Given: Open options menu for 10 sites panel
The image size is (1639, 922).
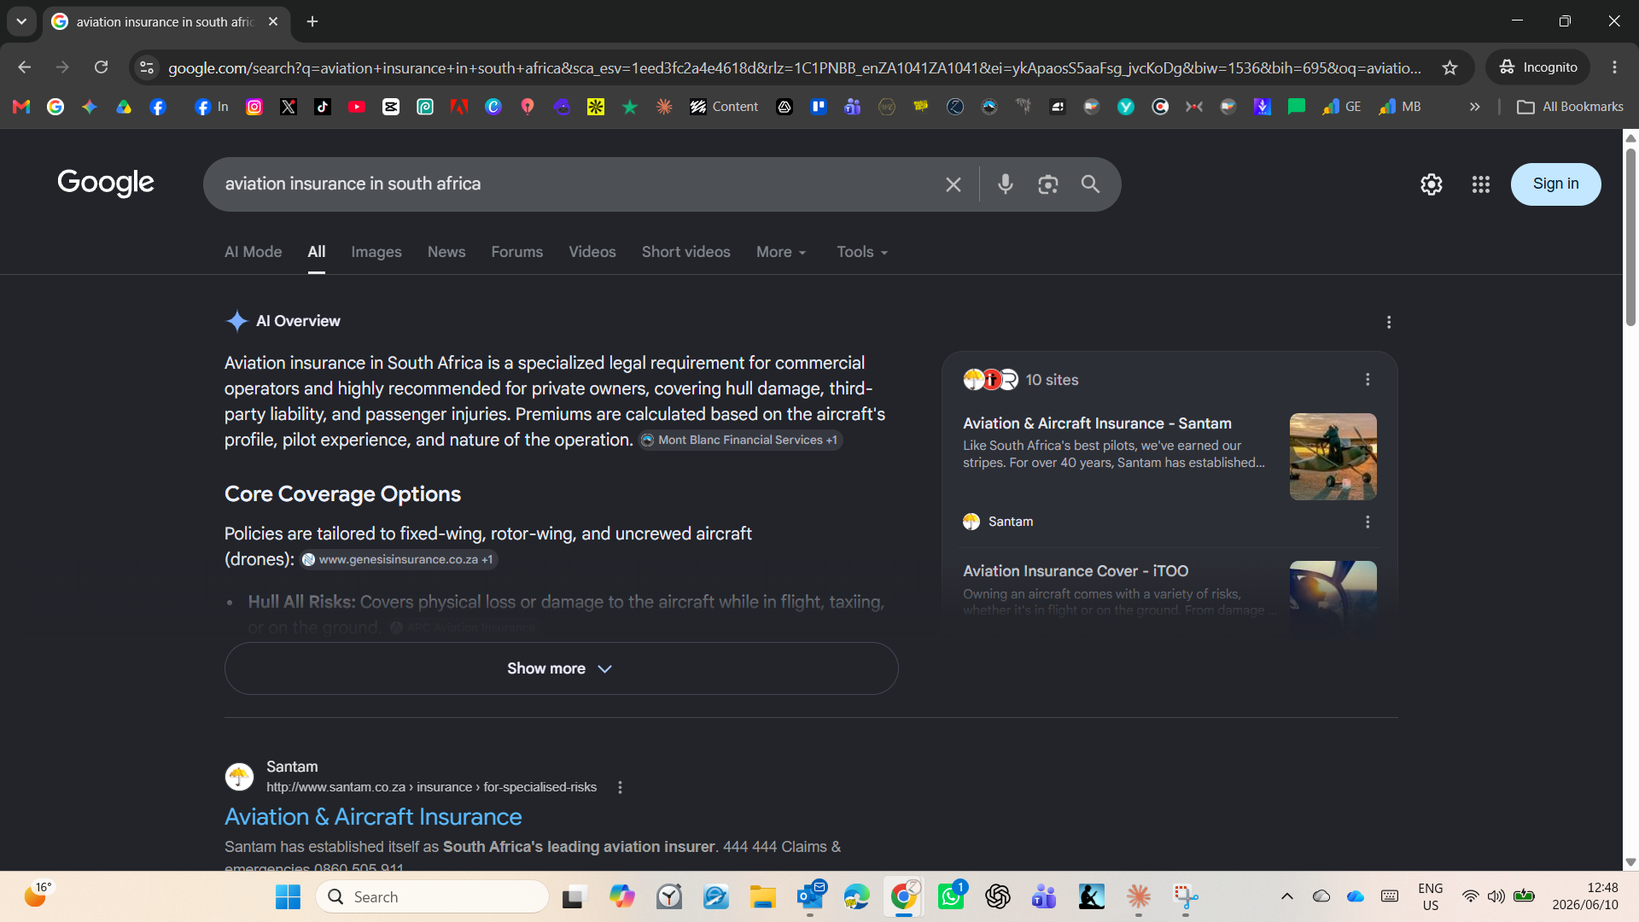Looking at the screenshot, I should 1368,380.
